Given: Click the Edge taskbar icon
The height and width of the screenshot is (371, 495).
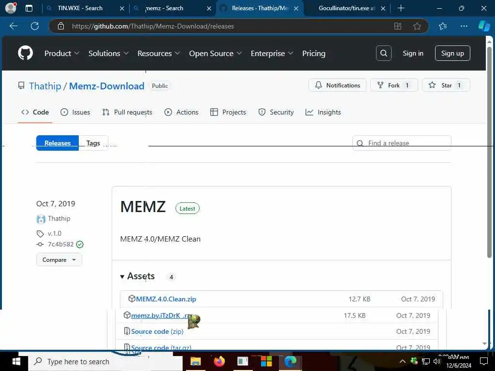Looking at the screenshot, I should coord(290,361).
